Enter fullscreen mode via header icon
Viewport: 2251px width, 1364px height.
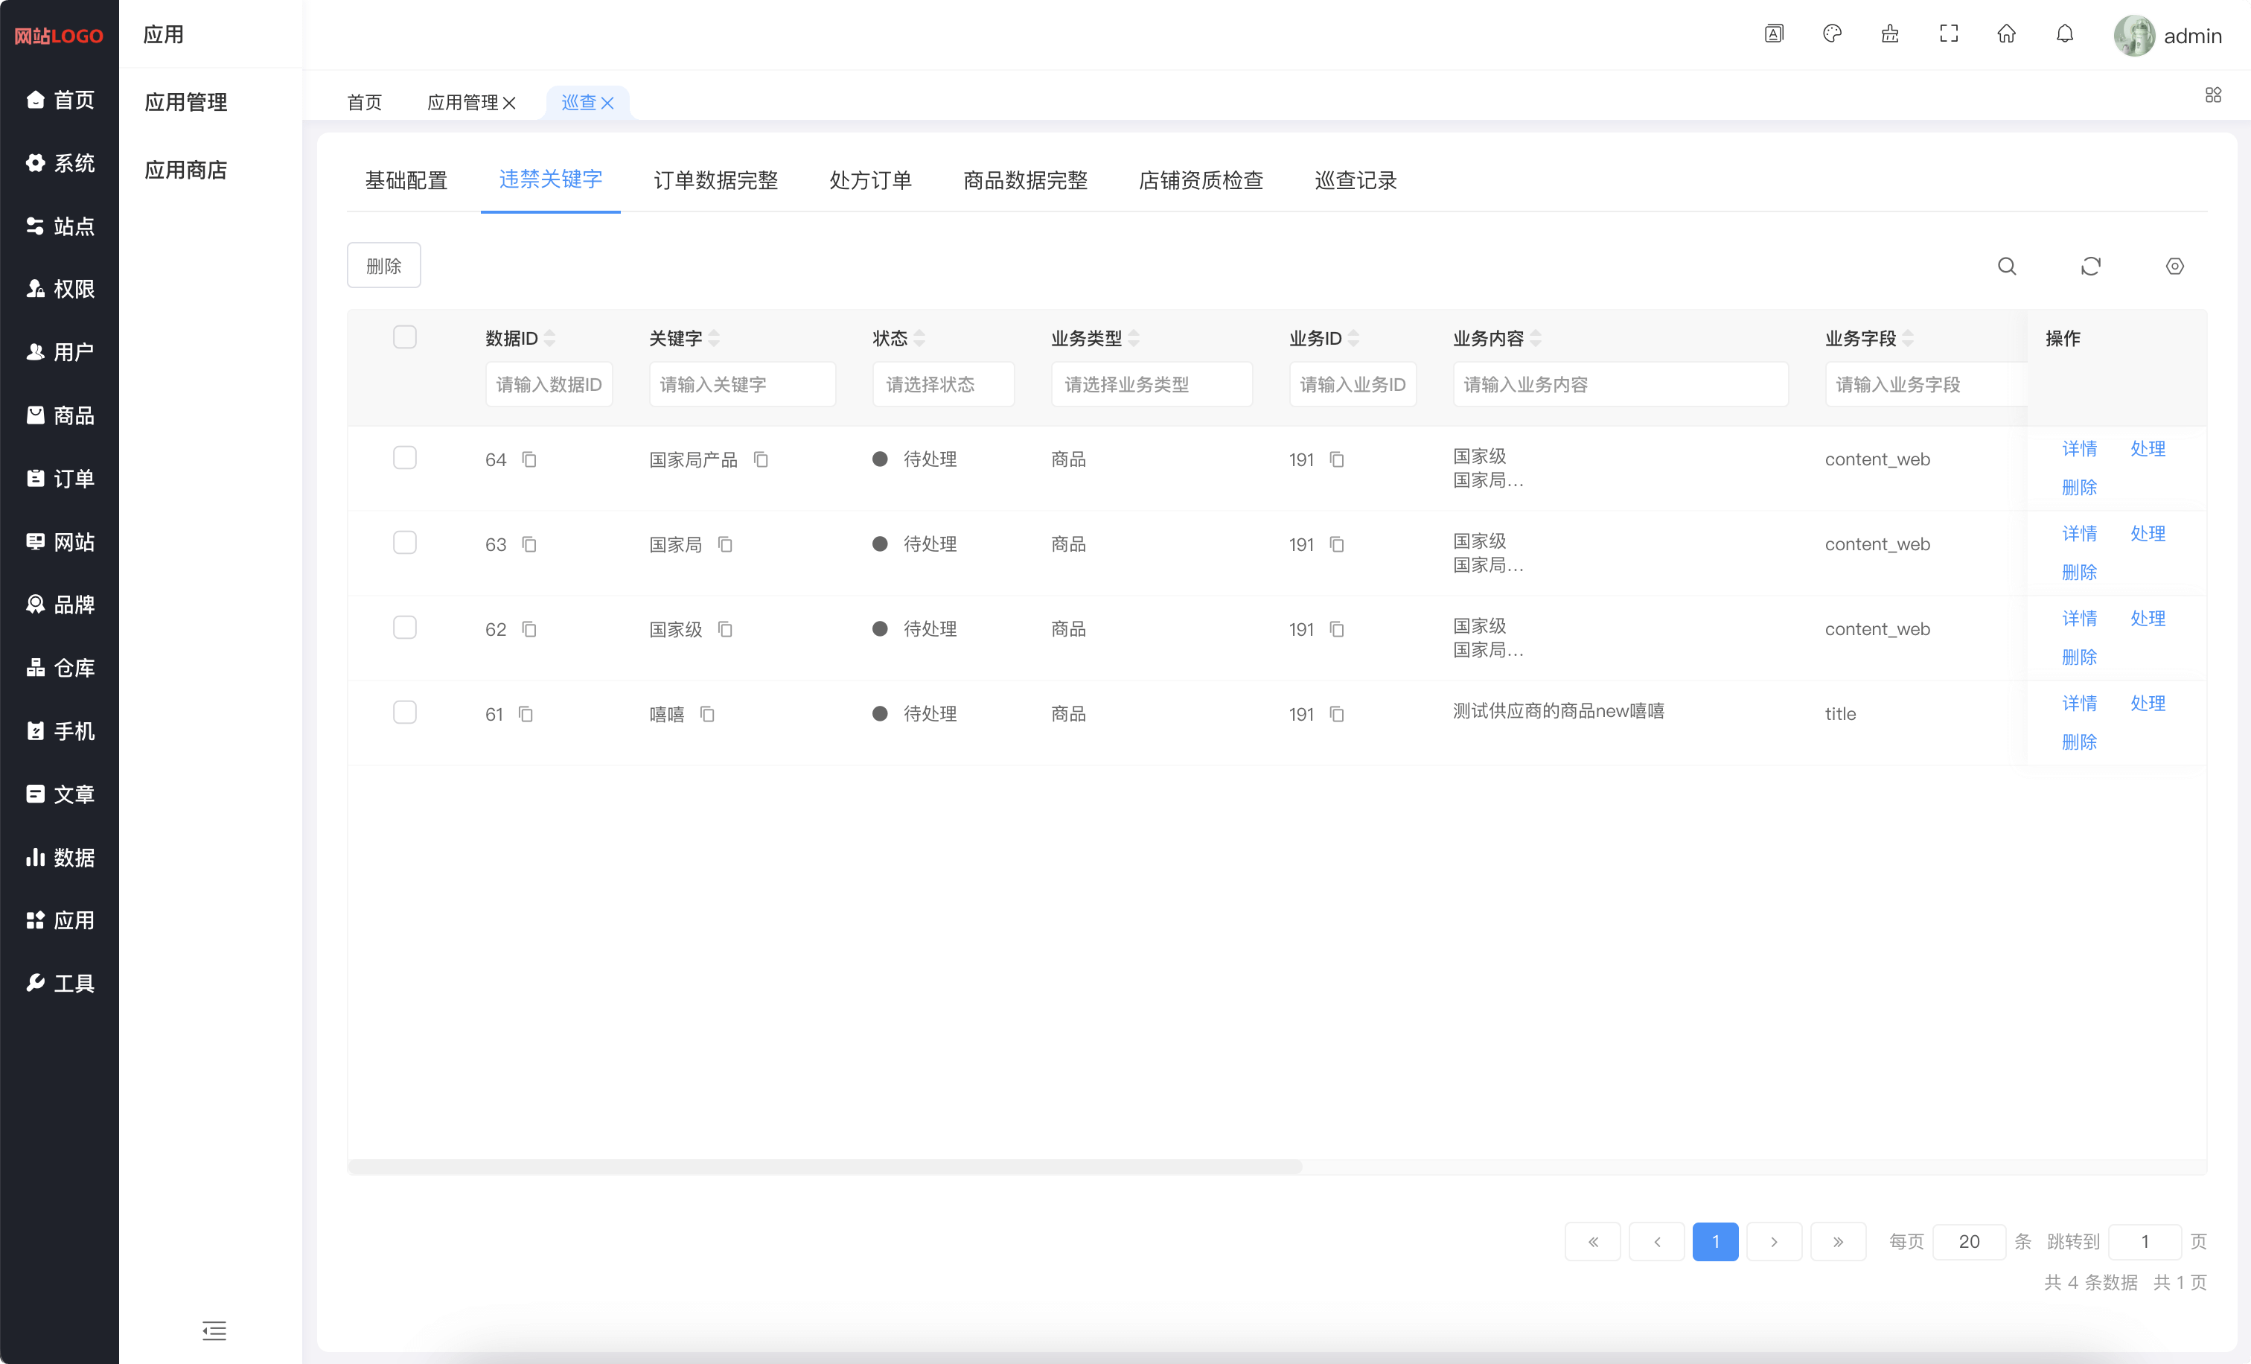pyautogui.click(x=1949, y=35)
